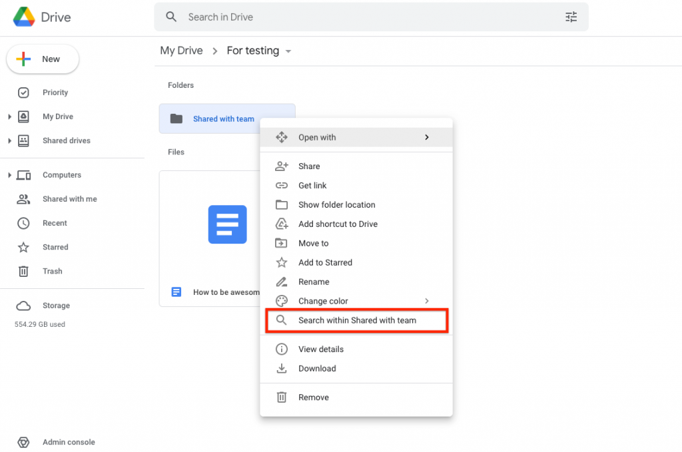
Task: Click the Move to folder-arrow icon
Action: coord(282,243)
